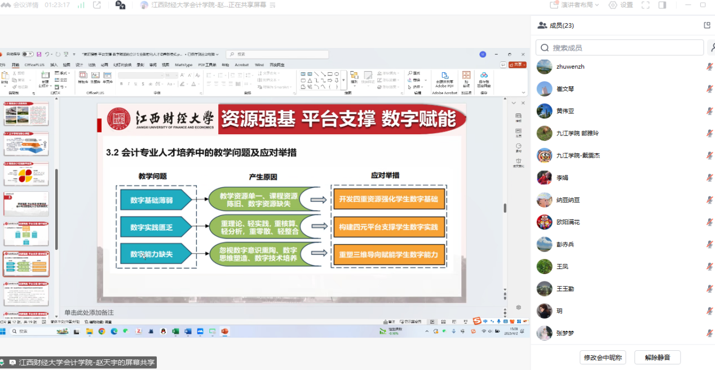Toggle microphone mute for zhuwenzh
Screen dimensions: 715x370
point(709,67)
